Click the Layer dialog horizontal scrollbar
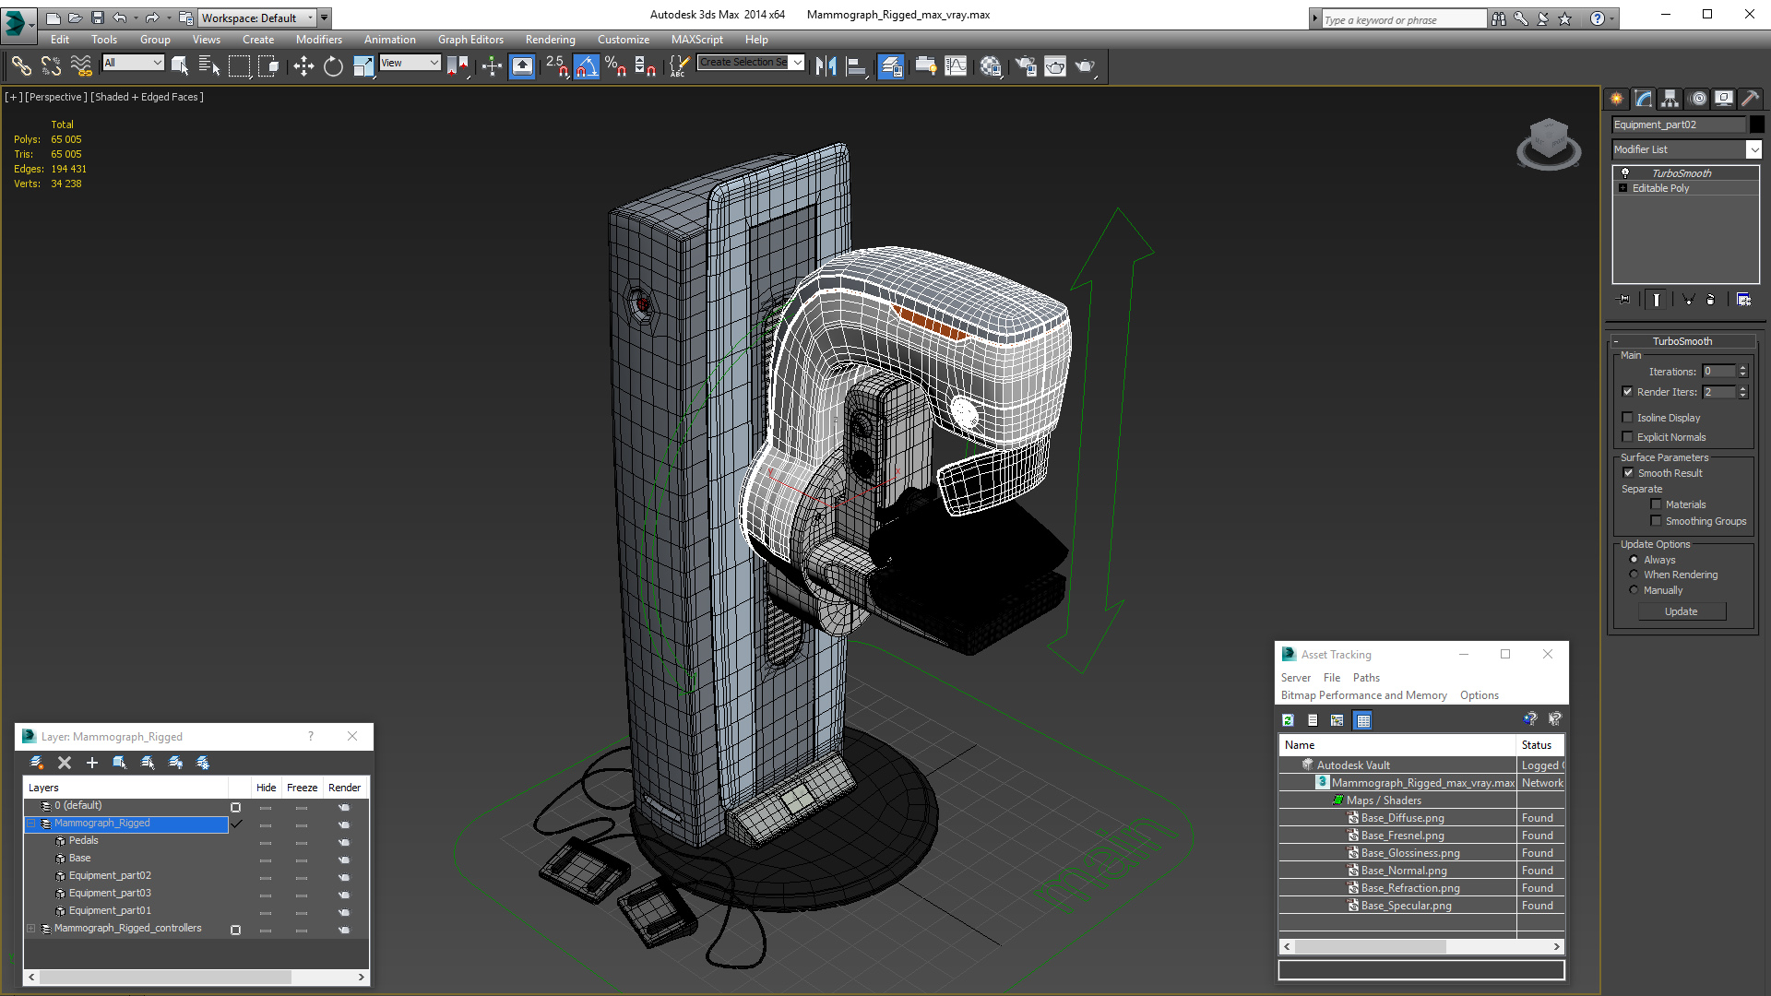 (196, 977)
